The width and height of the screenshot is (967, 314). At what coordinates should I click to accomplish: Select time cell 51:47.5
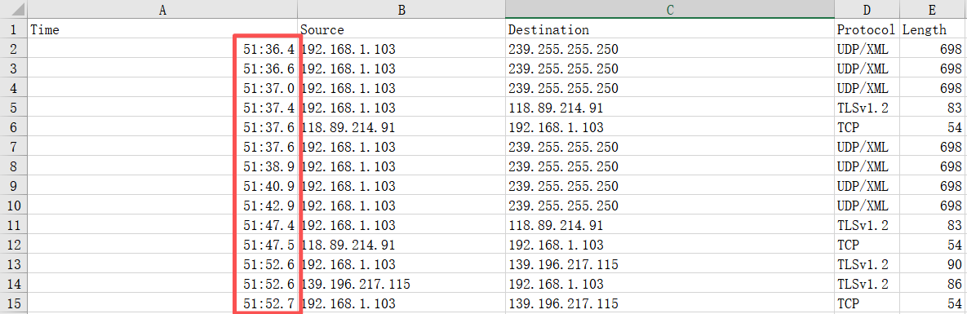(x=163, y=245)
